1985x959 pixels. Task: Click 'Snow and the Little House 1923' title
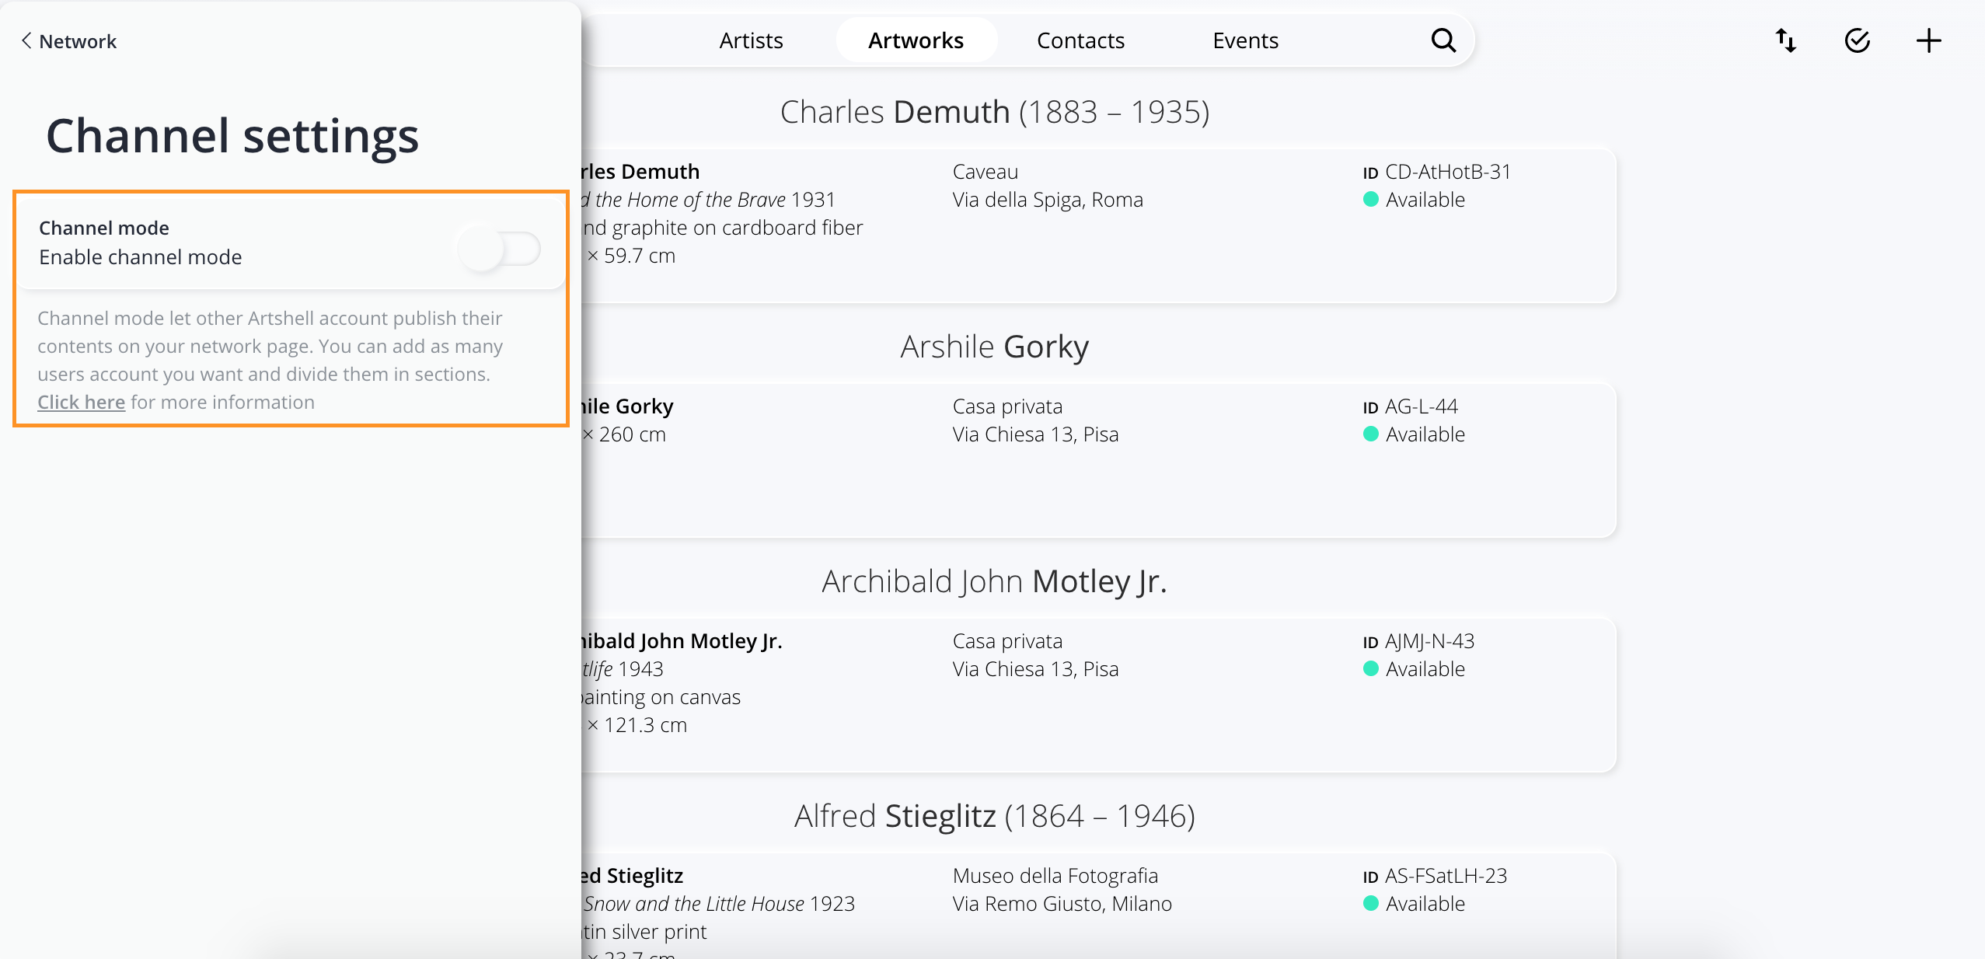pyautogui.click(x=719, y=904)
